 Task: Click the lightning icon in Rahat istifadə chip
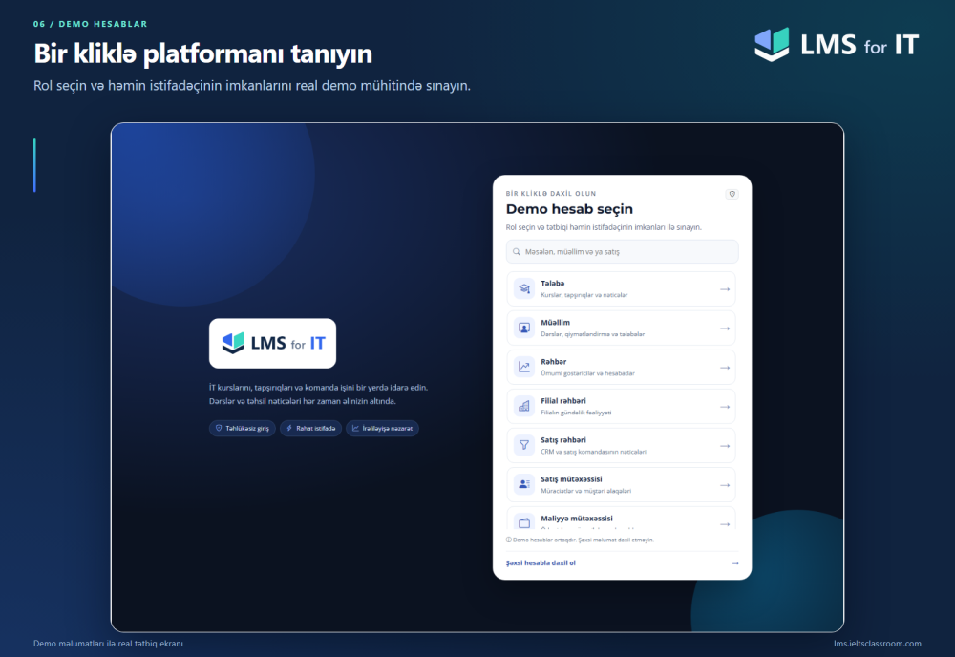point(289,428)
